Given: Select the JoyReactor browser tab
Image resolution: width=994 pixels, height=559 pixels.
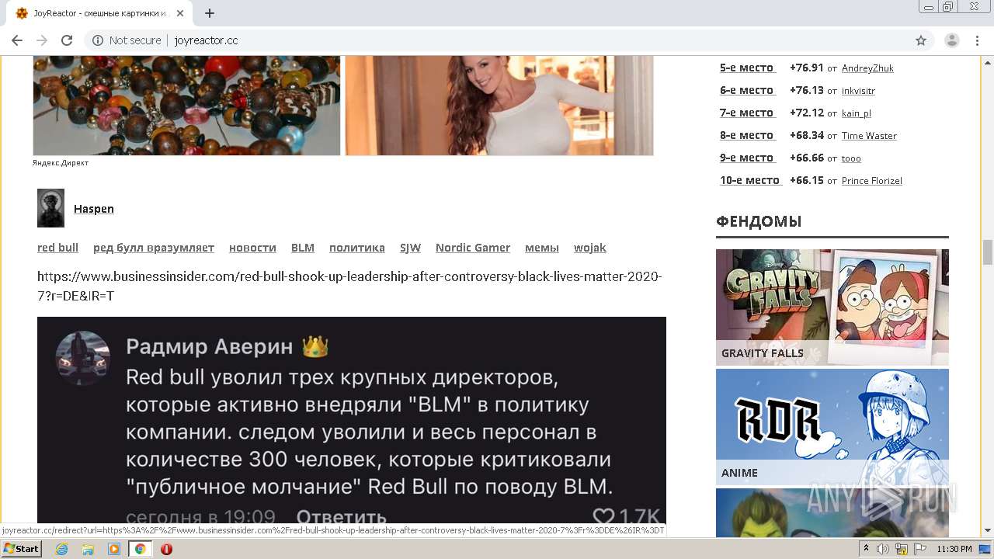Looking at the screenshot, I should coord(99,13).
